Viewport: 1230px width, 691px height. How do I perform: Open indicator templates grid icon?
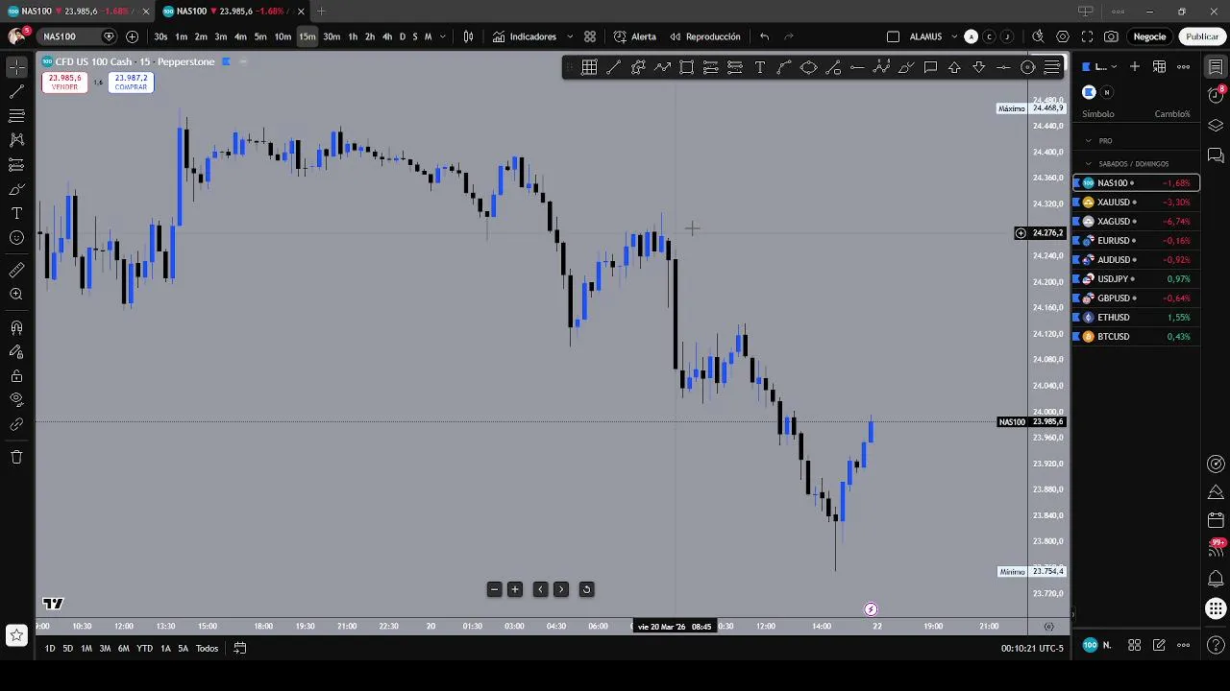coord(590,36)
